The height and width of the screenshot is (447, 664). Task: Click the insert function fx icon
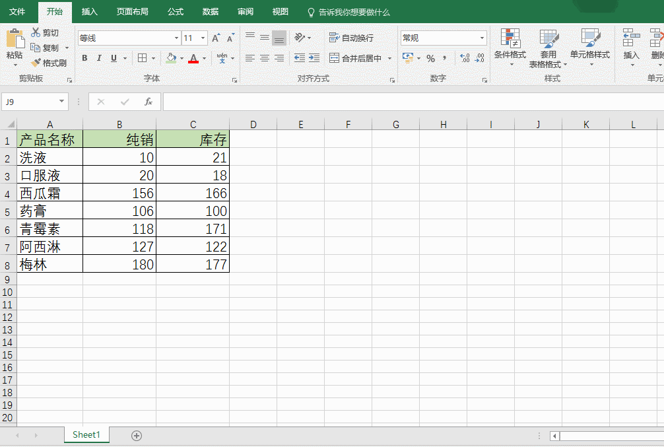(x=149, y=102)
